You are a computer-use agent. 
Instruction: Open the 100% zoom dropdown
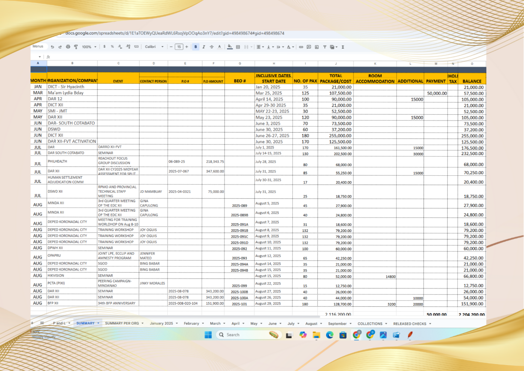[x=89, y=47]
